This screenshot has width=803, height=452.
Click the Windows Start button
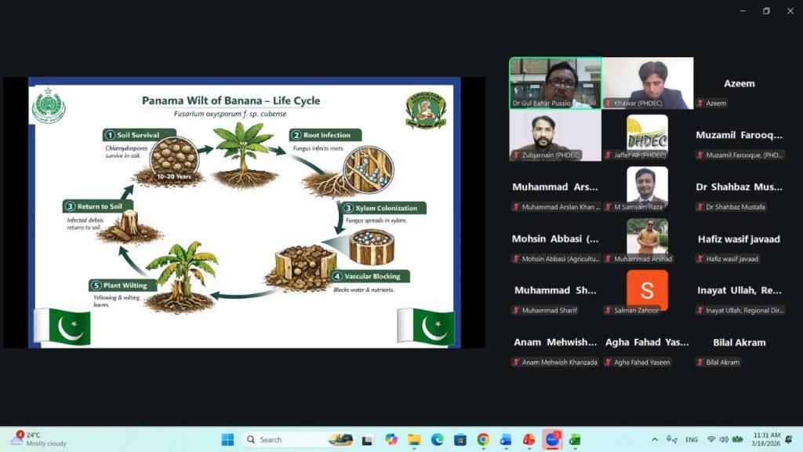[227, 439]
